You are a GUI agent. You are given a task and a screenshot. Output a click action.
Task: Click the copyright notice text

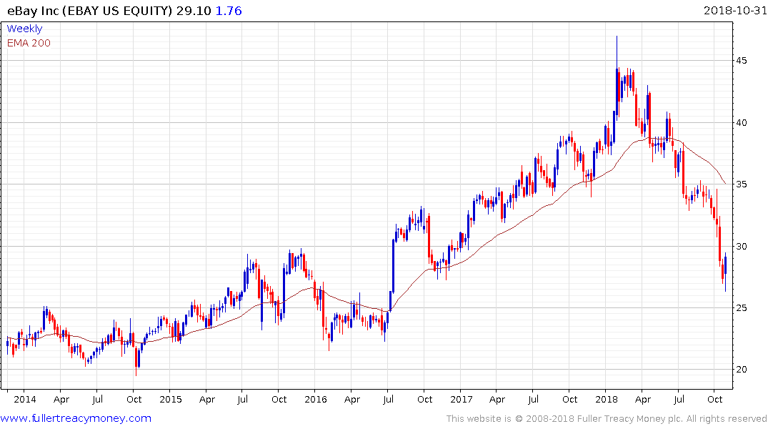(x=607, y=419)
